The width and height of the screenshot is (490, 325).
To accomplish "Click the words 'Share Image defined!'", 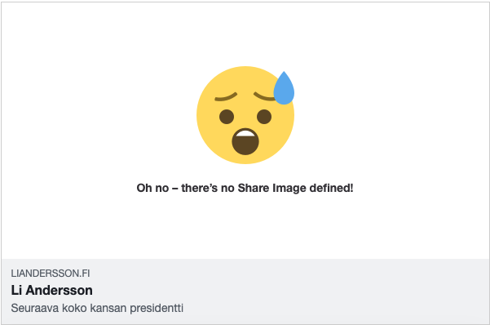I will [296, 188].
